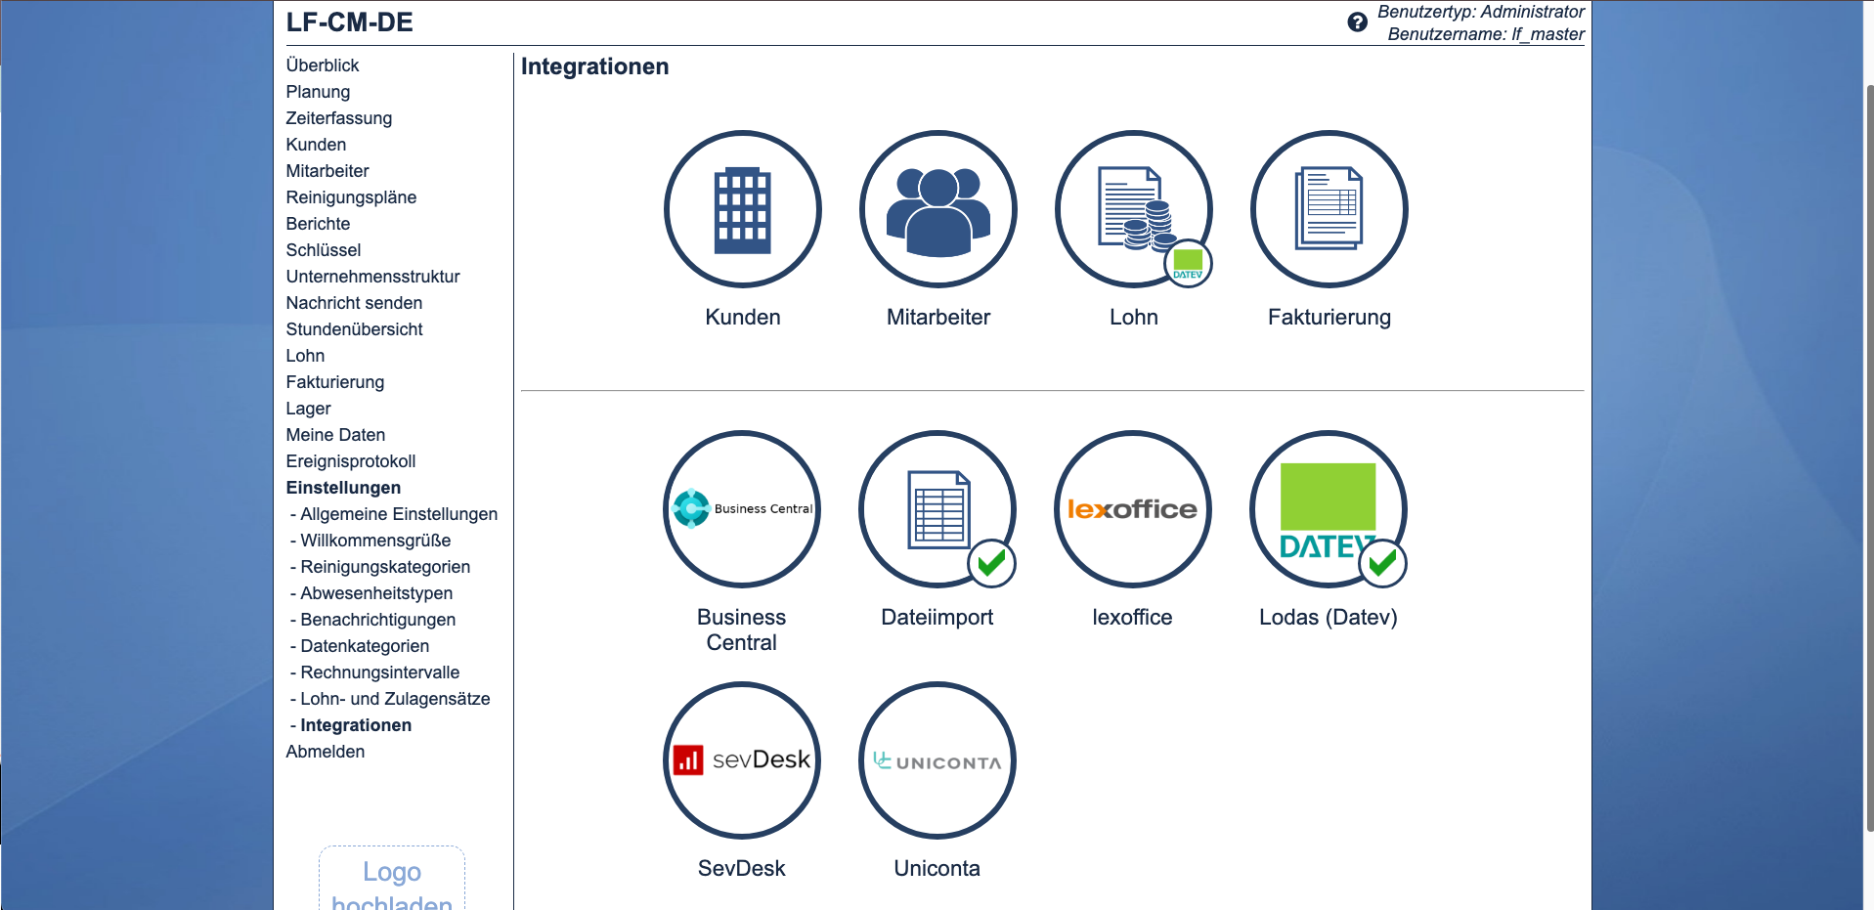Click the help question mark icon
Screen dimensions: 1874x910
[x=1357, y=22]
